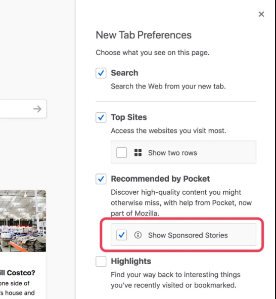The height and width of the screenshot is (299, 276).
Task: Turn off Show Sponsored Stories checkbox
Action: pos(121,235)
